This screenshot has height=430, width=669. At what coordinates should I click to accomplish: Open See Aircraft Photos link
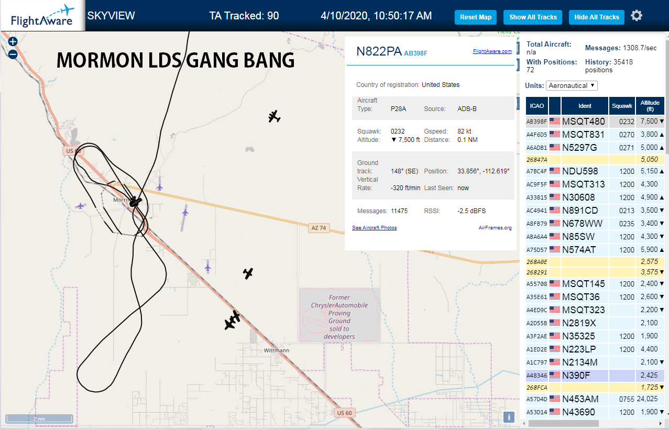coord(375,228)
